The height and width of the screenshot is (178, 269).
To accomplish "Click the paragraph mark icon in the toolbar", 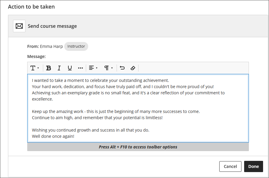I will coord(107,68).
